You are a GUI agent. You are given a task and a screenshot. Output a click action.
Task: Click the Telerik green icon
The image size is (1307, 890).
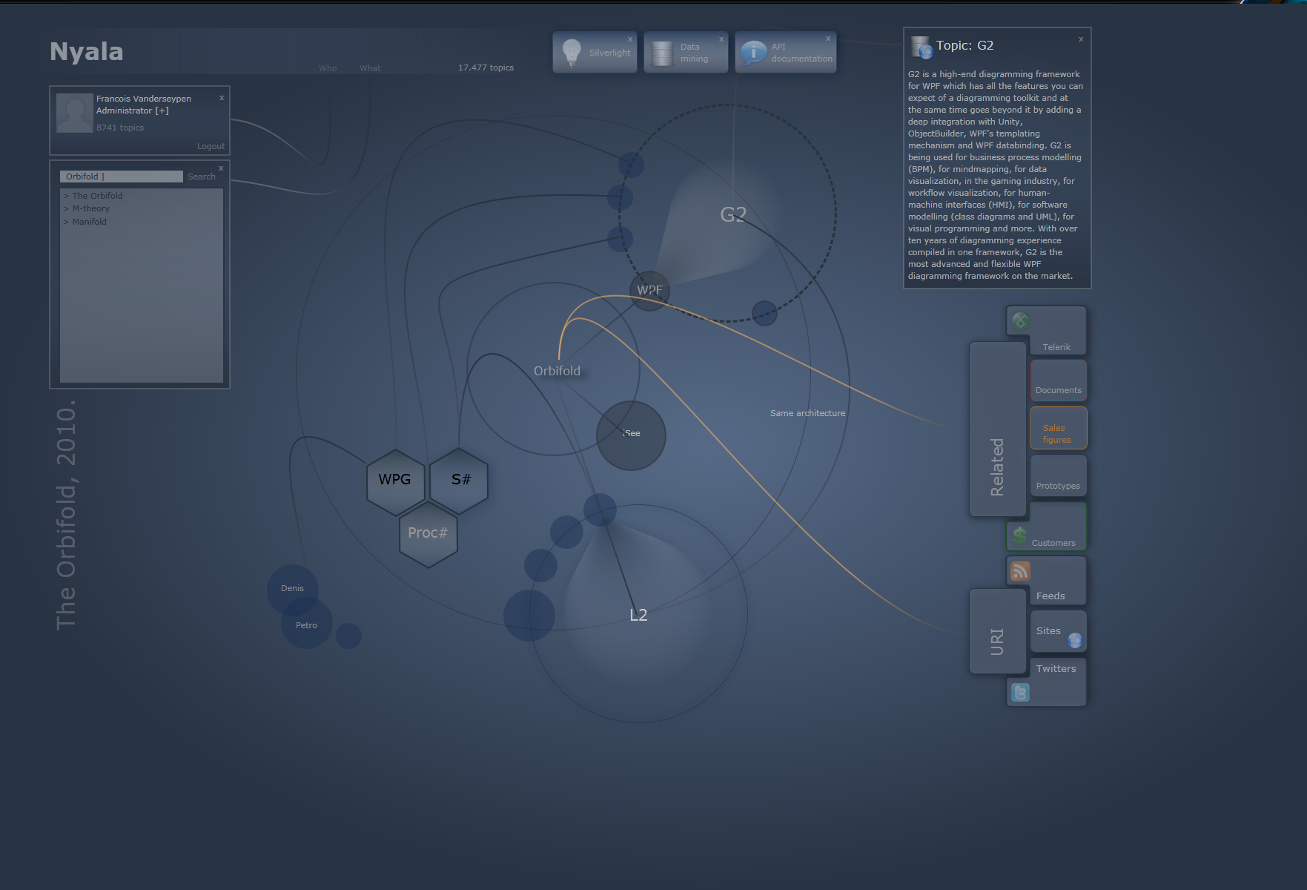point(1021,321)
